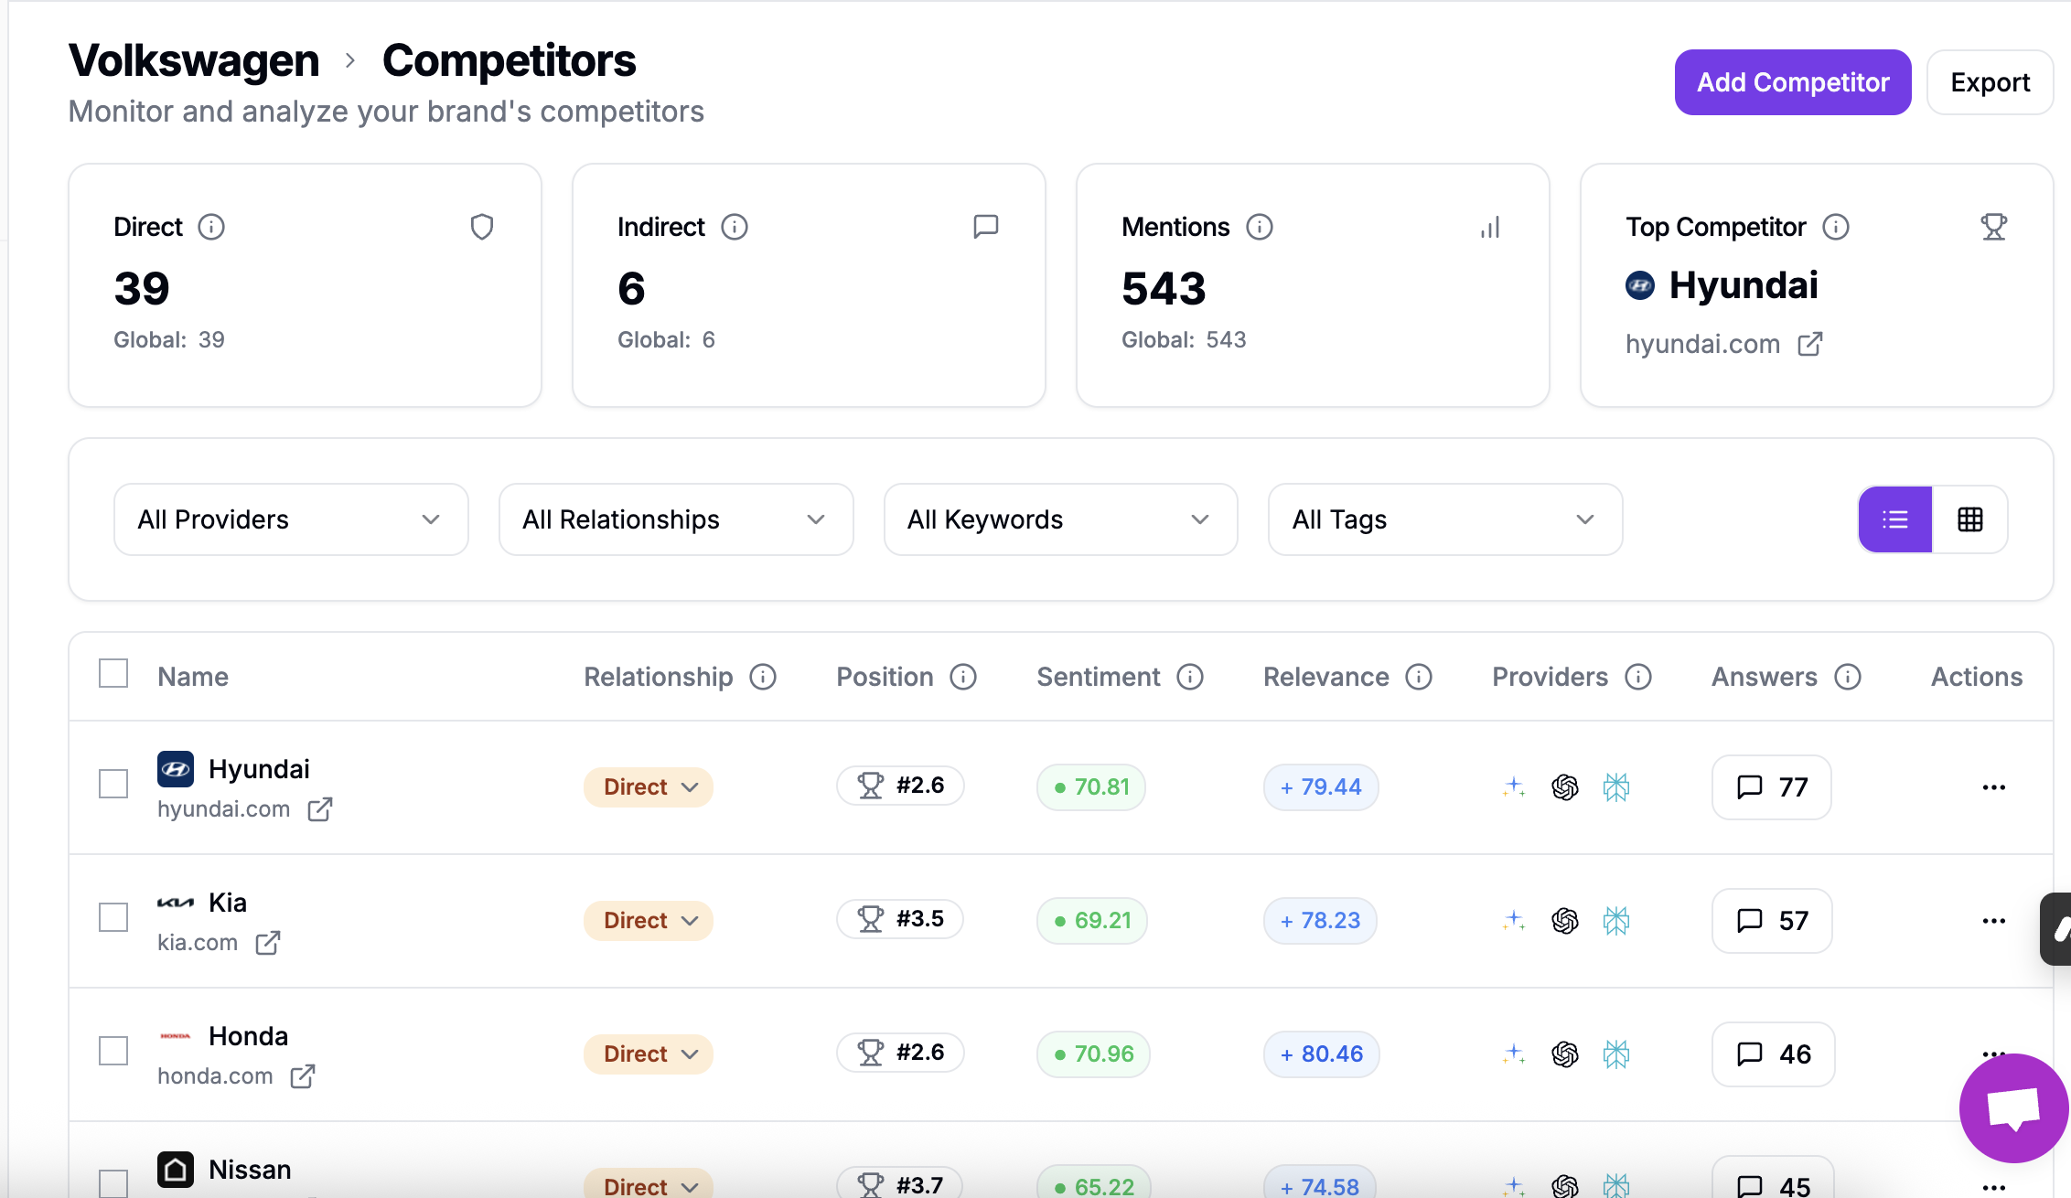
Task: Go to Volkswagen breadcrumb
Action: pos(194,60)
